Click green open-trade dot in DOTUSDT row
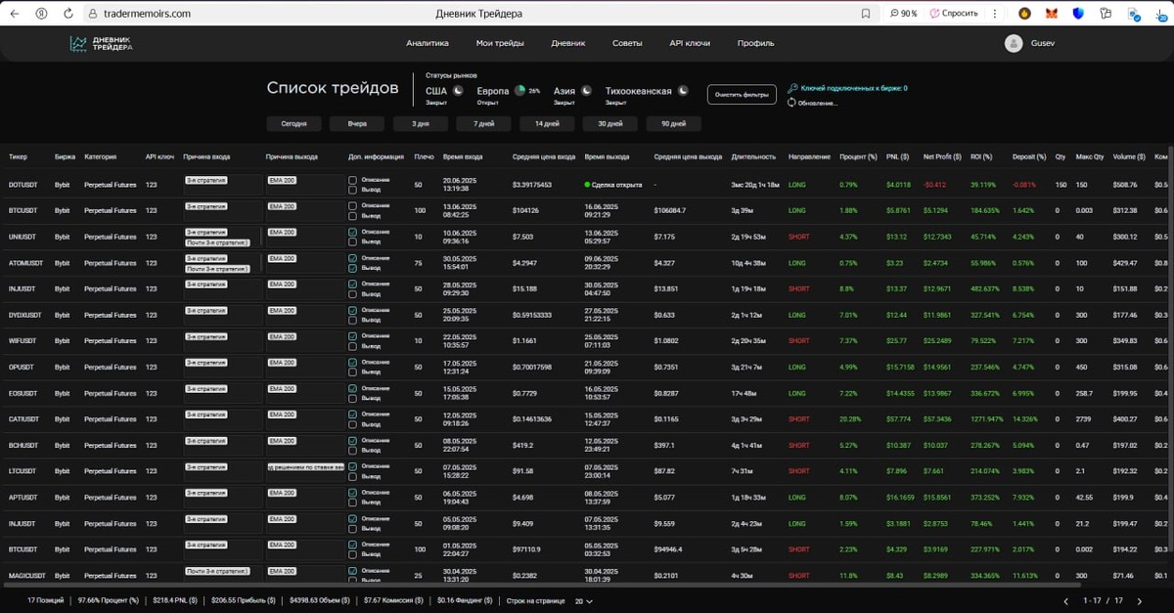The width and height of the screenshot is (1174, 613). click(588, 184)
